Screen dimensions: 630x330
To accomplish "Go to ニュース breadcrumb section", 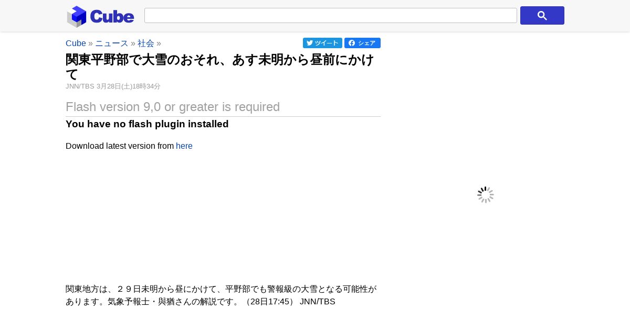I will (111, 43).
